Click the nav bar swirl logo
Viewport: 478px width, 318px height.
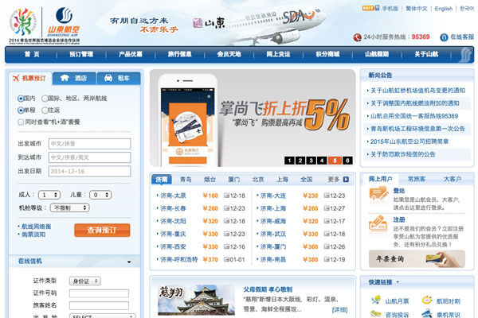465,55
